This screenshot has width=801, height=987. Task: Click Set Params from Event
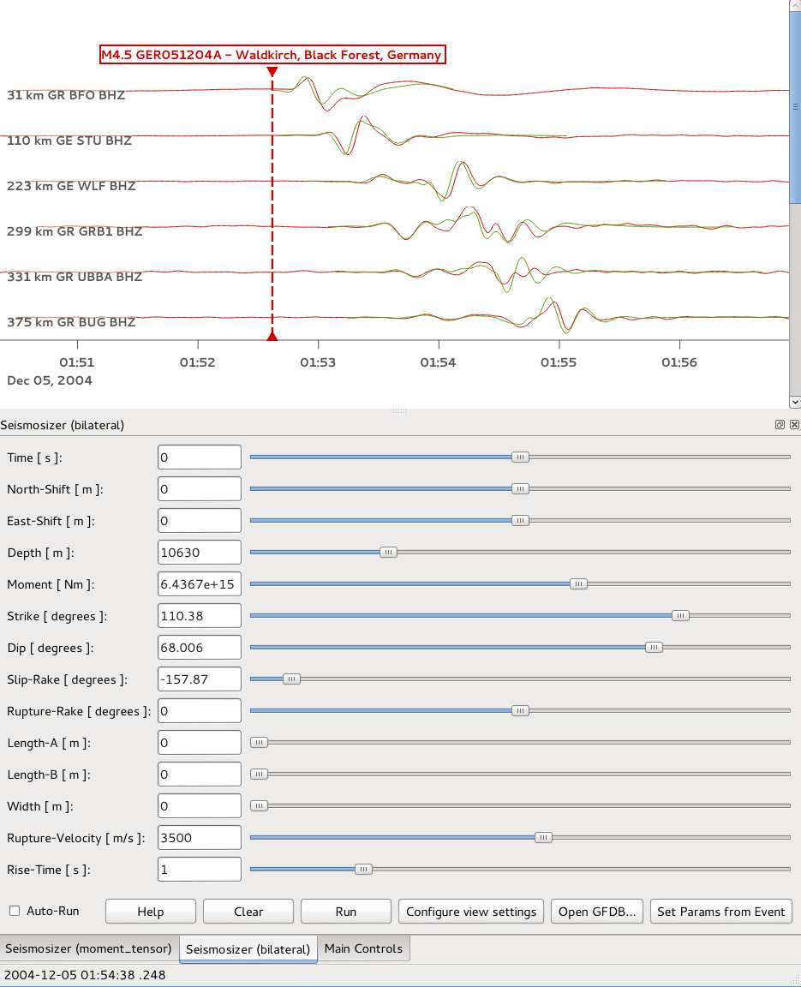721,912
